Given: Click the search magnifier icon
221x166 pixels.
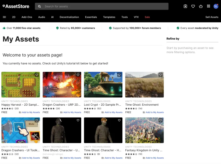Looking at the screenshot, I should [40, 6].
